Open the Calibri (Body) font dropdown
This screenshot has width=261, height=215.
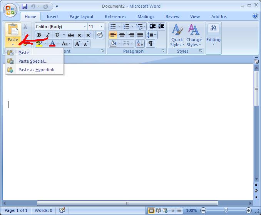(x=85, y=27)
